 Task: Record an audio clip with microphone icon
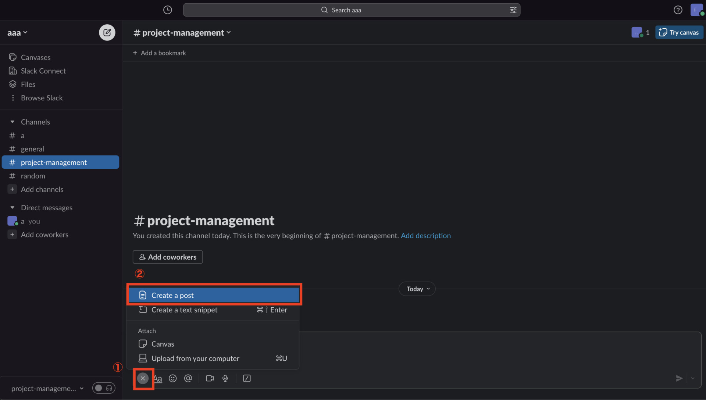click(x=225, y=378)
